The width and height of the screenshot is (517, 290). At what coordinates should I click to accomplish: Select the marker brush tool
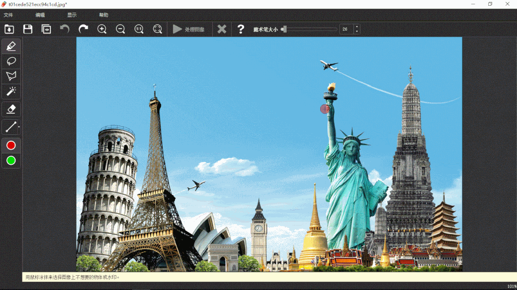click(x=11, y=46)
